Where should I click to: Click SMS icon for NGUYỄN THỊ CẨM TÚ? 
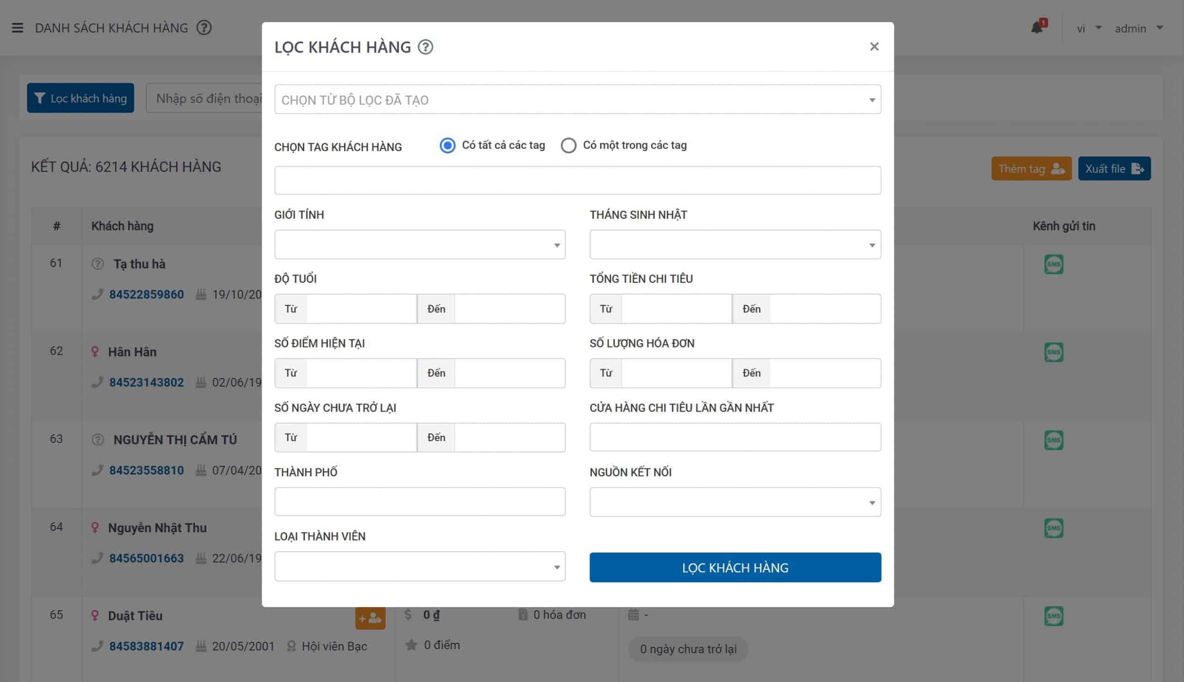pyautogui.click(x=1054, y=440)
